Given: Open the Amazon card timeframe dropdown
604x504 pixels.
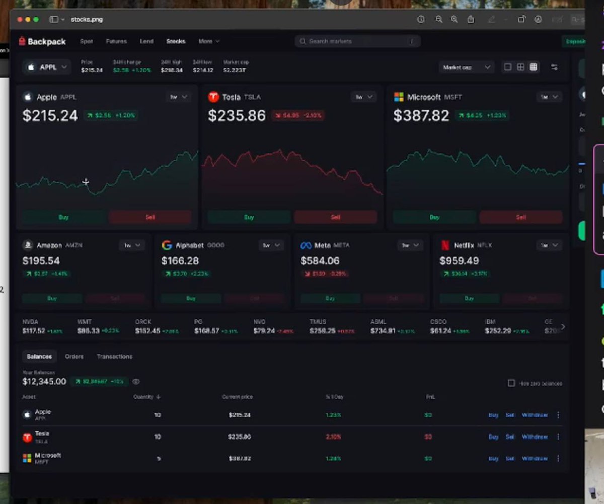Looking at the screenshot, I should (132, 245).
